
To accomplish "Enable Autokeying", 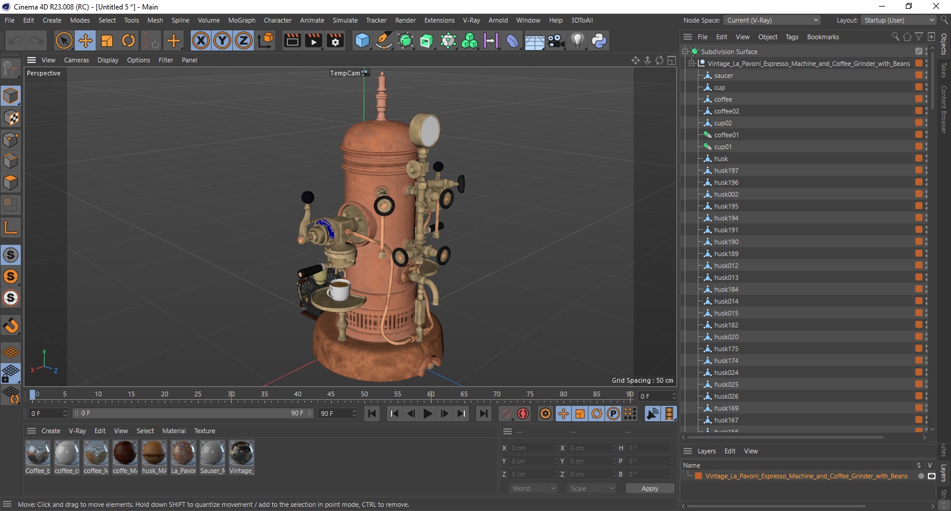I will click(523, 414).
